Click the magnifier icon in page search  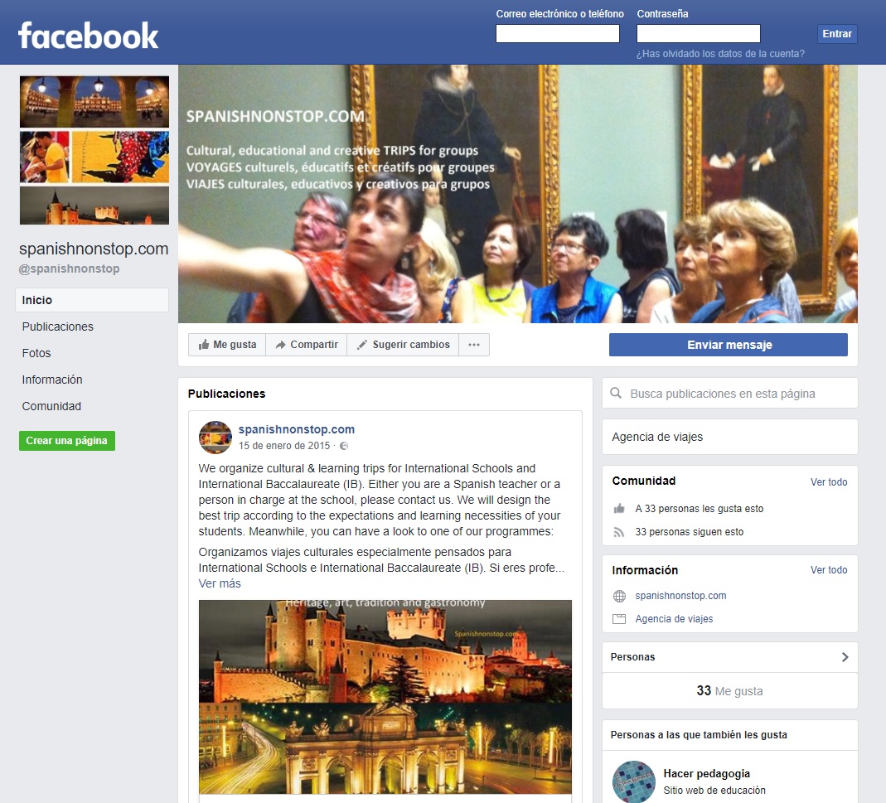tap(616, 394)
